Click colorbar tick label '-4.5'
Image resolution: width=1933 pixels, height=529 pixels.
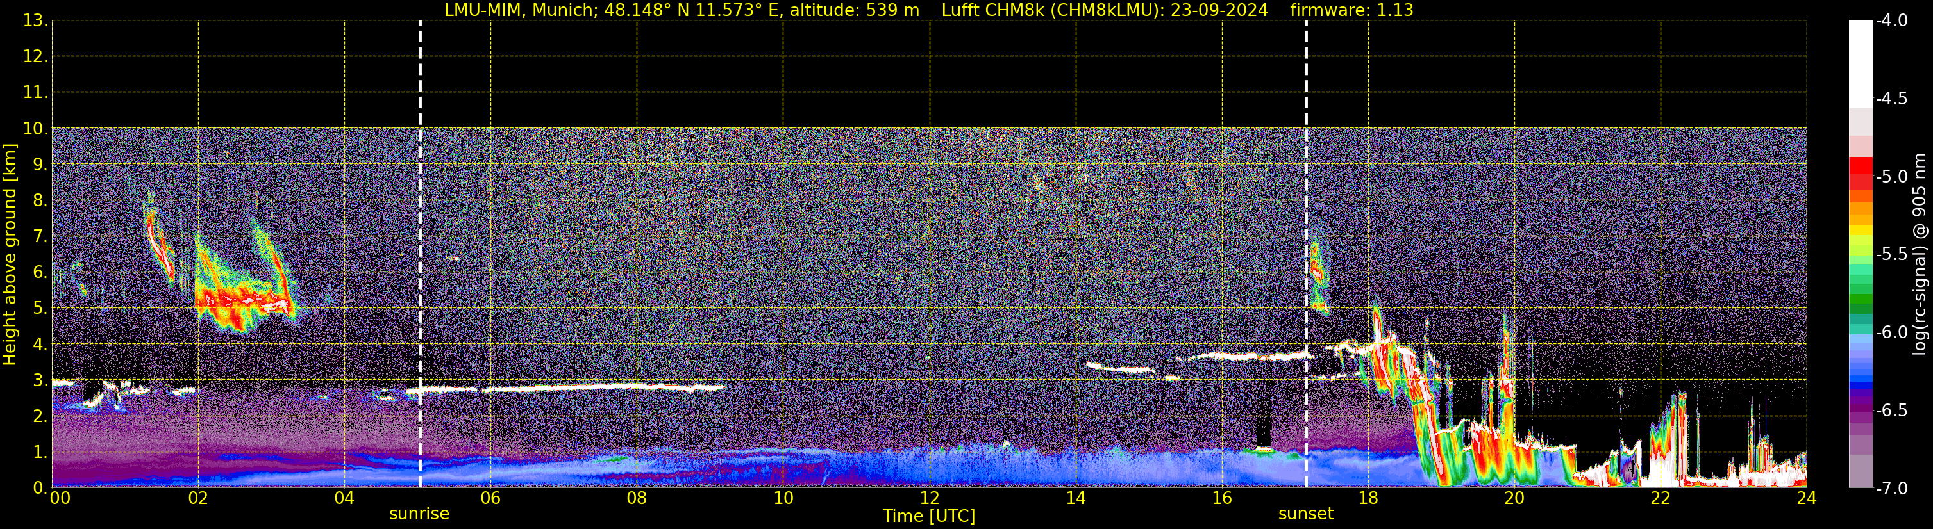(x=1892, y=99)
